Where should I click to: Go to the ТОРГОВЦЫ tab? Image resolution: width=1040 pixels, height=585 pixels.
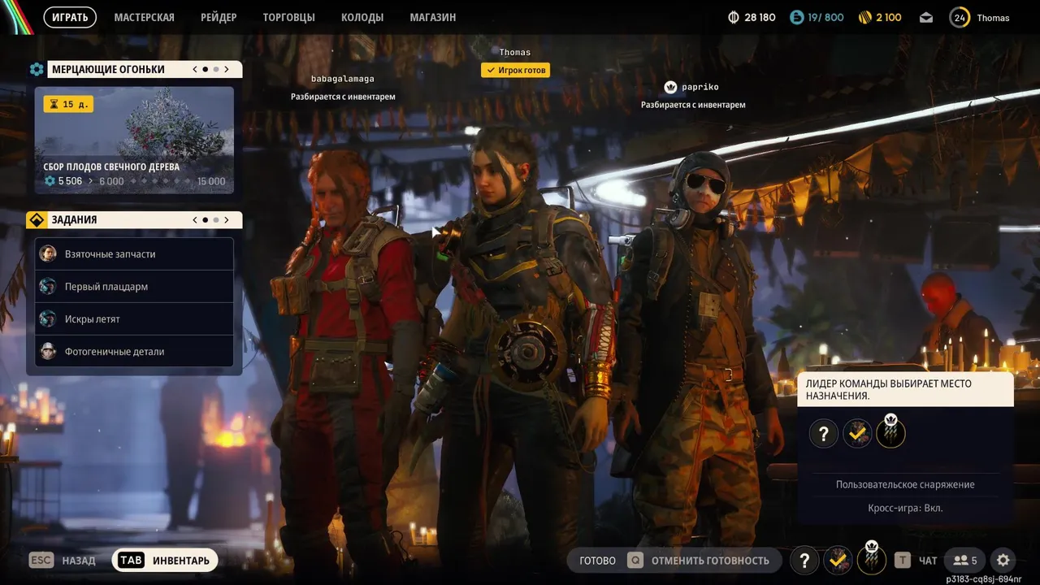click(x=288, y=17)
